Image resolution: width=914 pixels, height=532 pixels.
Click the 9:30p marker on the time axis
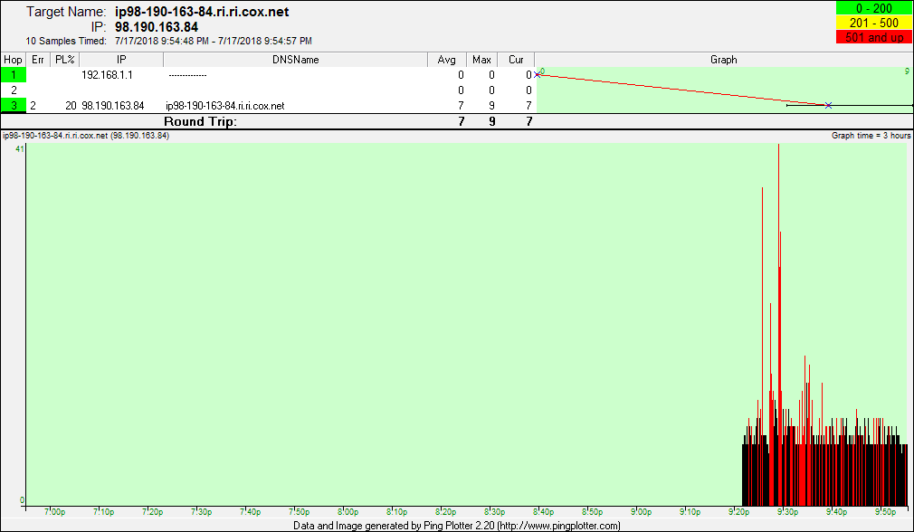pos(787,512)
